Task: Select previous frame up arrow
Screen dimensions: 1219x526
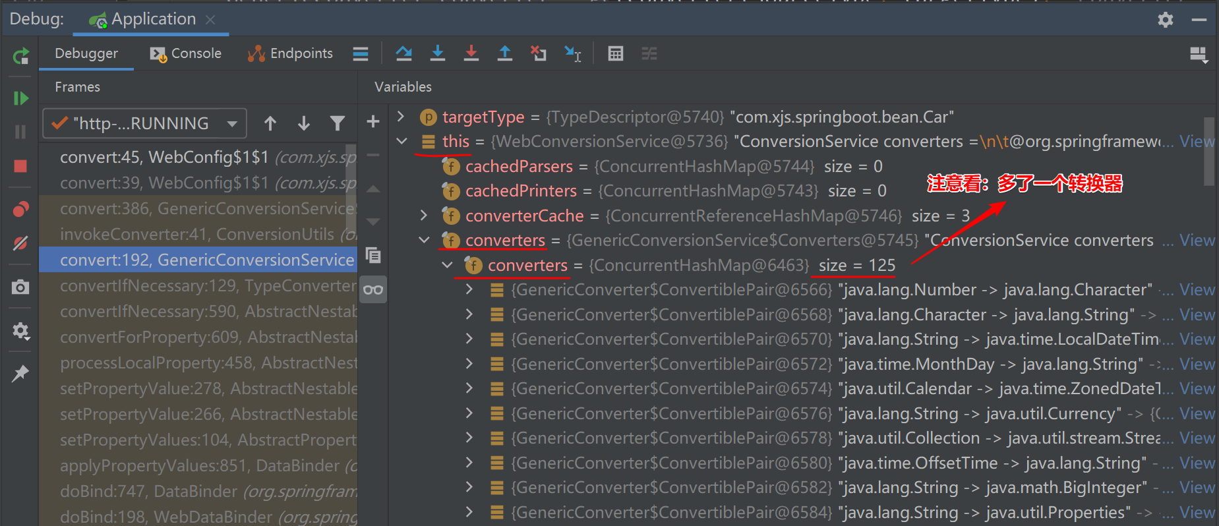Action: click(x=270, y=123)
